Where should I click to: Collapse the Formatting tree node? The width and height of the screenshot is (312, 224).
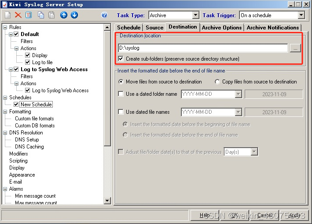click(x=5, y=112)
